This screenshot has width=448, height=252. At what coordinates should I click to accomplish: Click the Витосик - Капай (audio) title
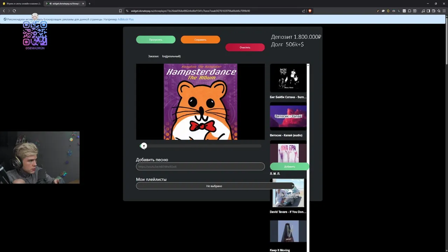(286, 135)
